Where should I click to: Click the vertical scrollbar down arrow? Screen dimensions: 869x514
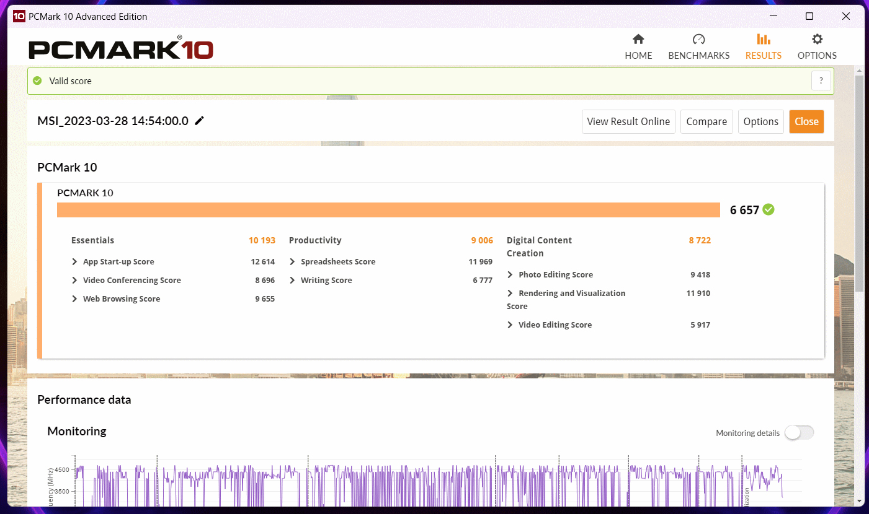point(859,500)
